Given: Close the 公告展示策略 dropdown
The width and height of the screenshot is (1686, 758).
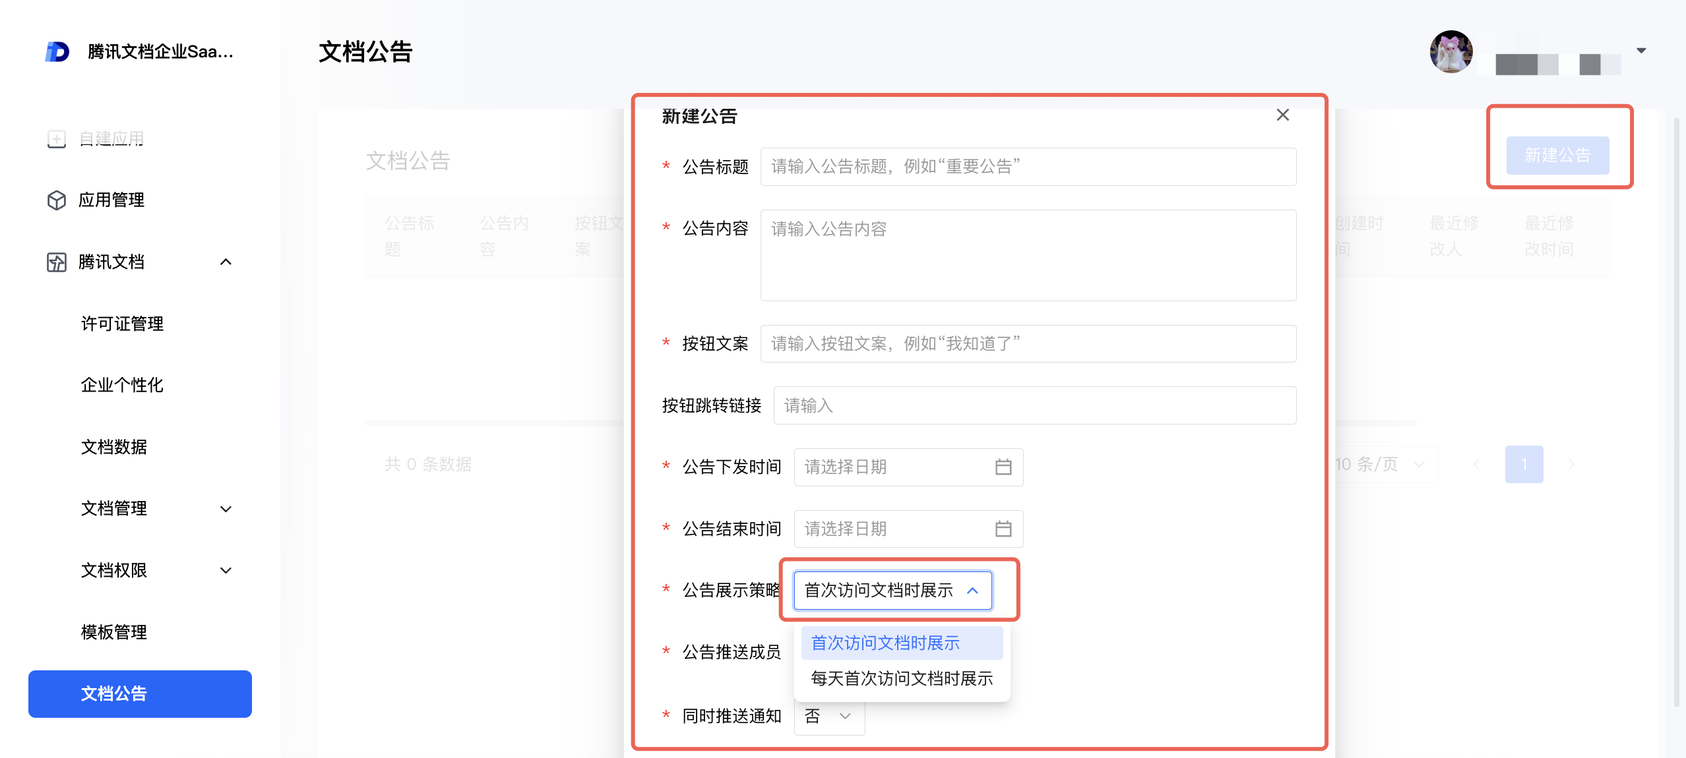Looking at the screenshot, I should pyautogui.click(x=972, y=591).
